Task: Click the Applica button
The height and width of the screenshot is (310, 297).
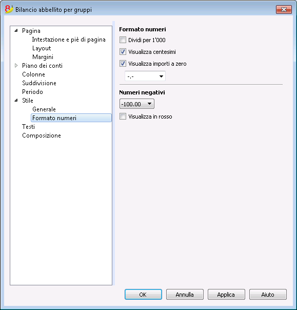Action: click(226, 295)
